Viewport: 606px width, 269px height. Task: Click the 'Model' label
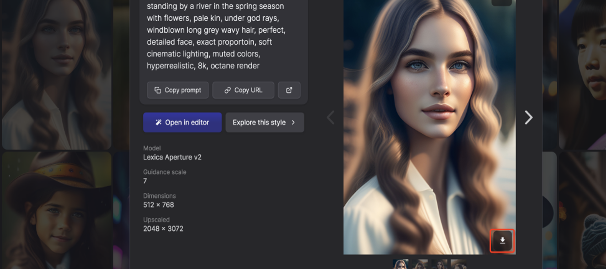[152, 148]
